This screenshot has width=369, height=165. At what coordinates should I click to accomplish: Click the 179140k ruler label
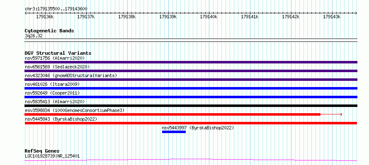click(209, 17)
